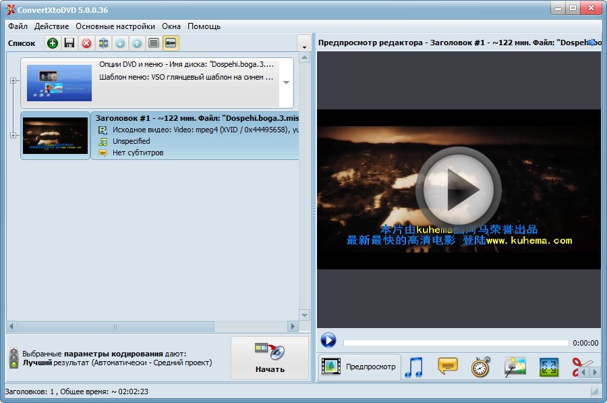607x403 pixels.
Task: Expand the Заголовок #1 tree node
Action: pos(13,136)
